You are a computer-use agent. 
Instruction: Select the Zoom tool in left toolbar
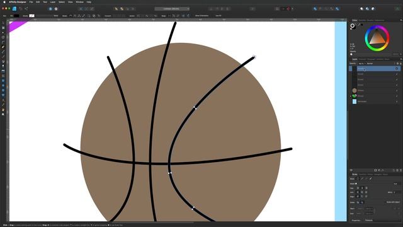3,114
